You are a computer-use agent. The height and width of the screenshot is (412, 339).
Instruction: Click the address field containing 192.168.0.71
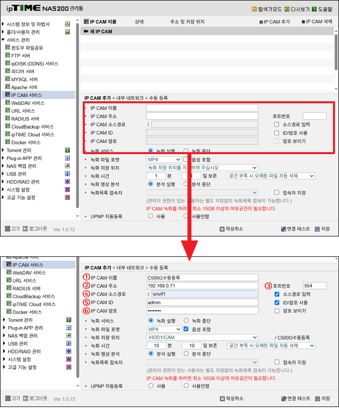coord(202,286)
